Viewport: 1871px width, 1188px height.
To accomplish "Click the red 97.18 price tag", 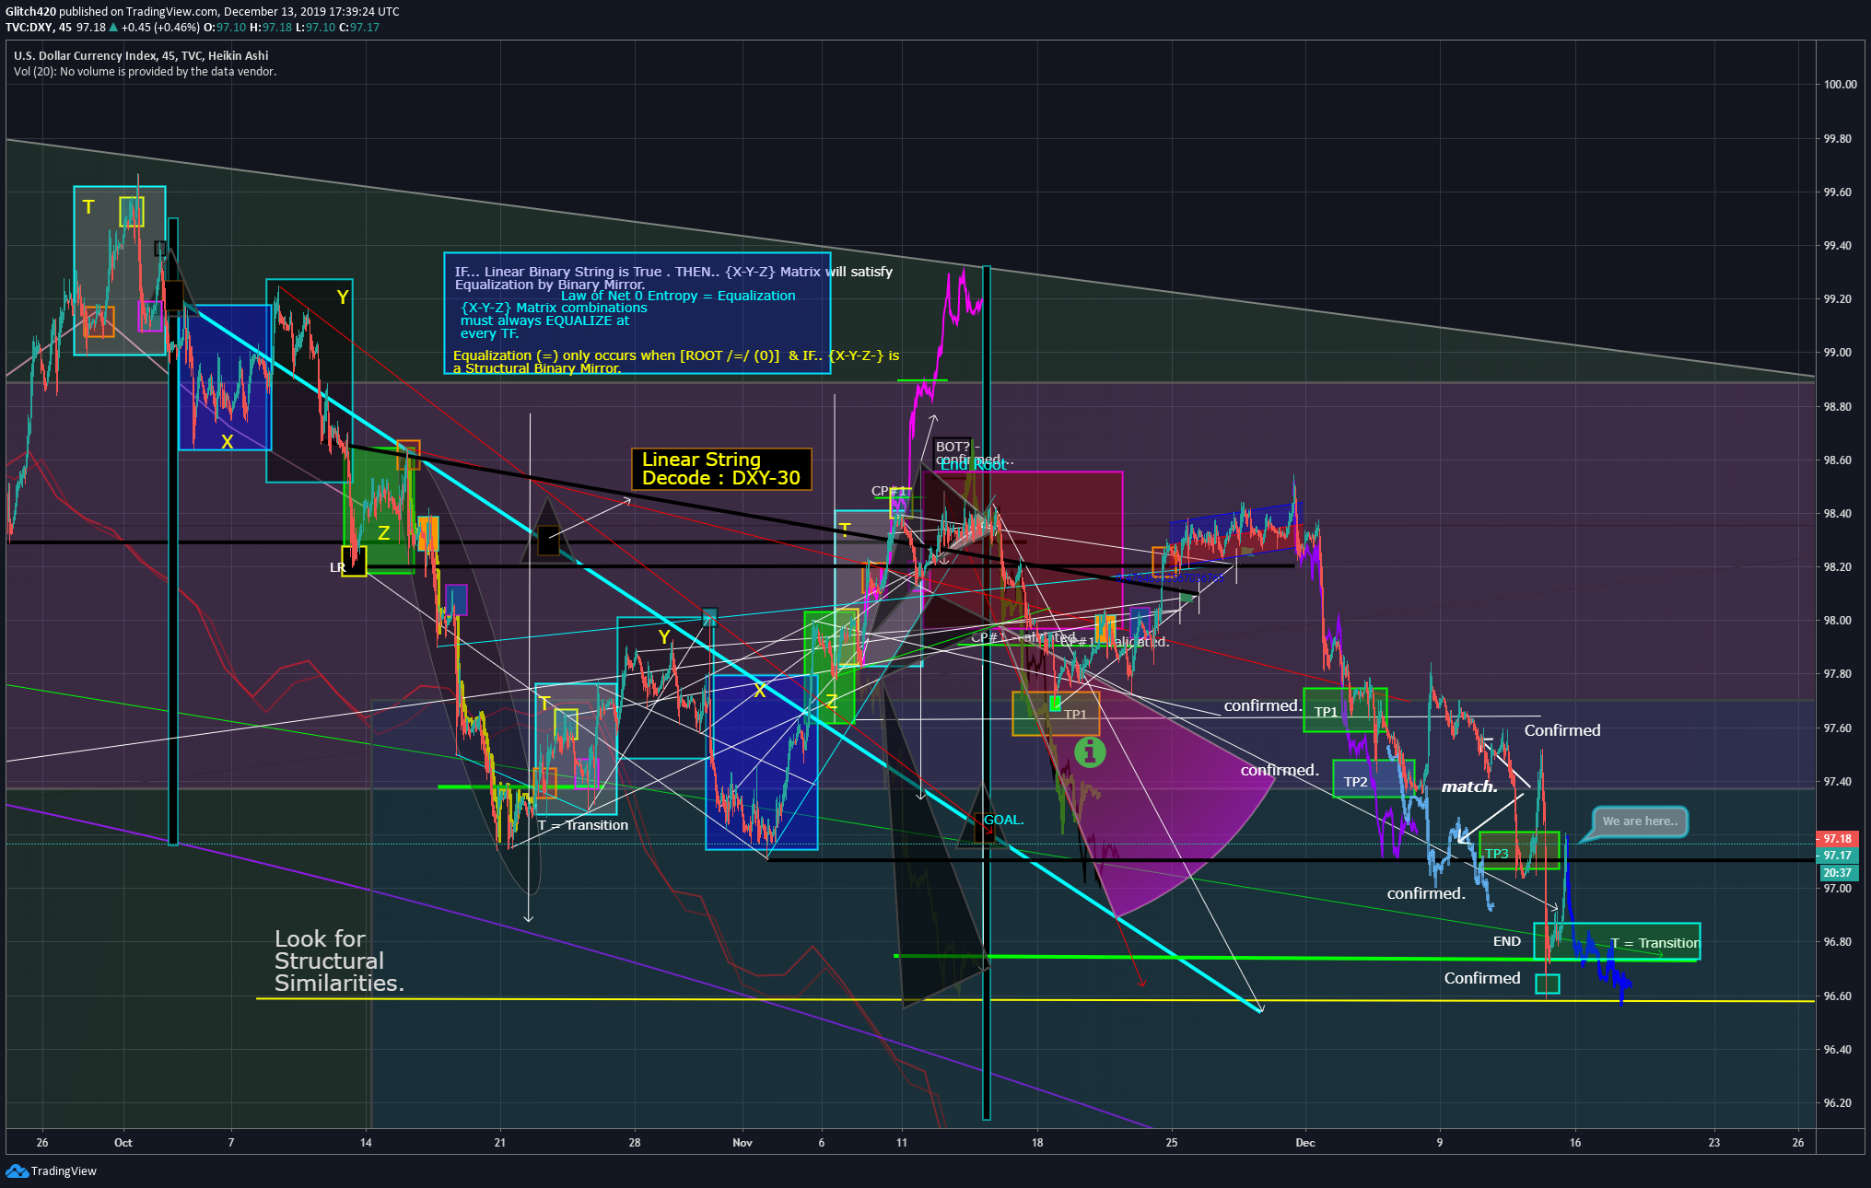I will (x=1837, y=838).
